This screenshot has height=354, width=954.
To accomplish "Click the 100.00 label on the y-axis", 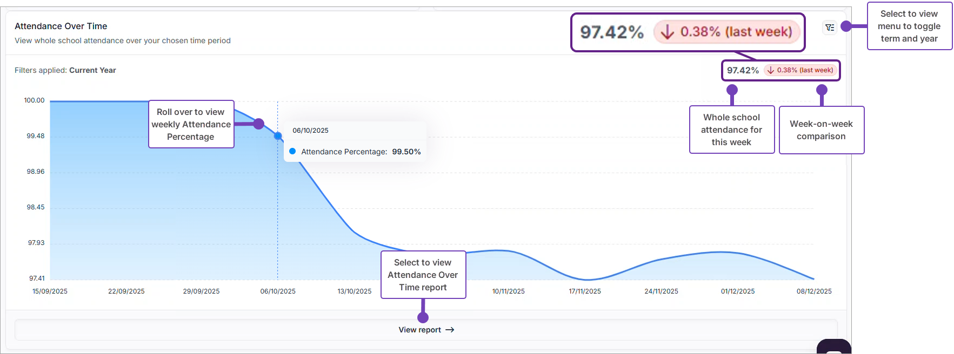I will coord(34,100).
